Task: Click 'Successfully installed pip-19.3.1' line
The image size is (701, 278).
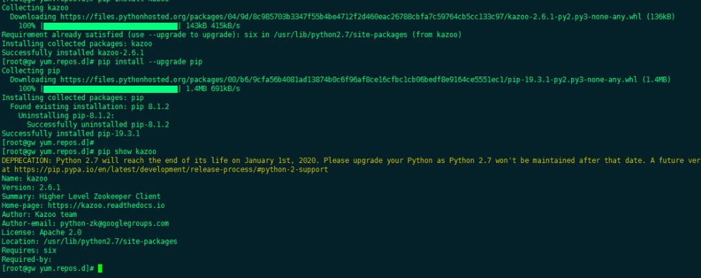Action: (x=71, y=133)
